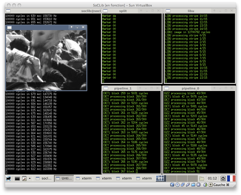The height and width of the screenshot is (195, 241).
Task: Shade the image viewer window with its arrow button
Action: click(x=72, y=27)
